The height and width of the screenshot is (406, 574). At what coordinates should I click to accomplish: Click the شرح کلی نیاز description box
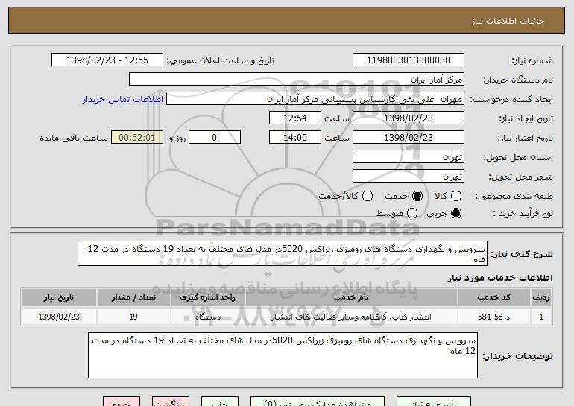coord(283,253)
